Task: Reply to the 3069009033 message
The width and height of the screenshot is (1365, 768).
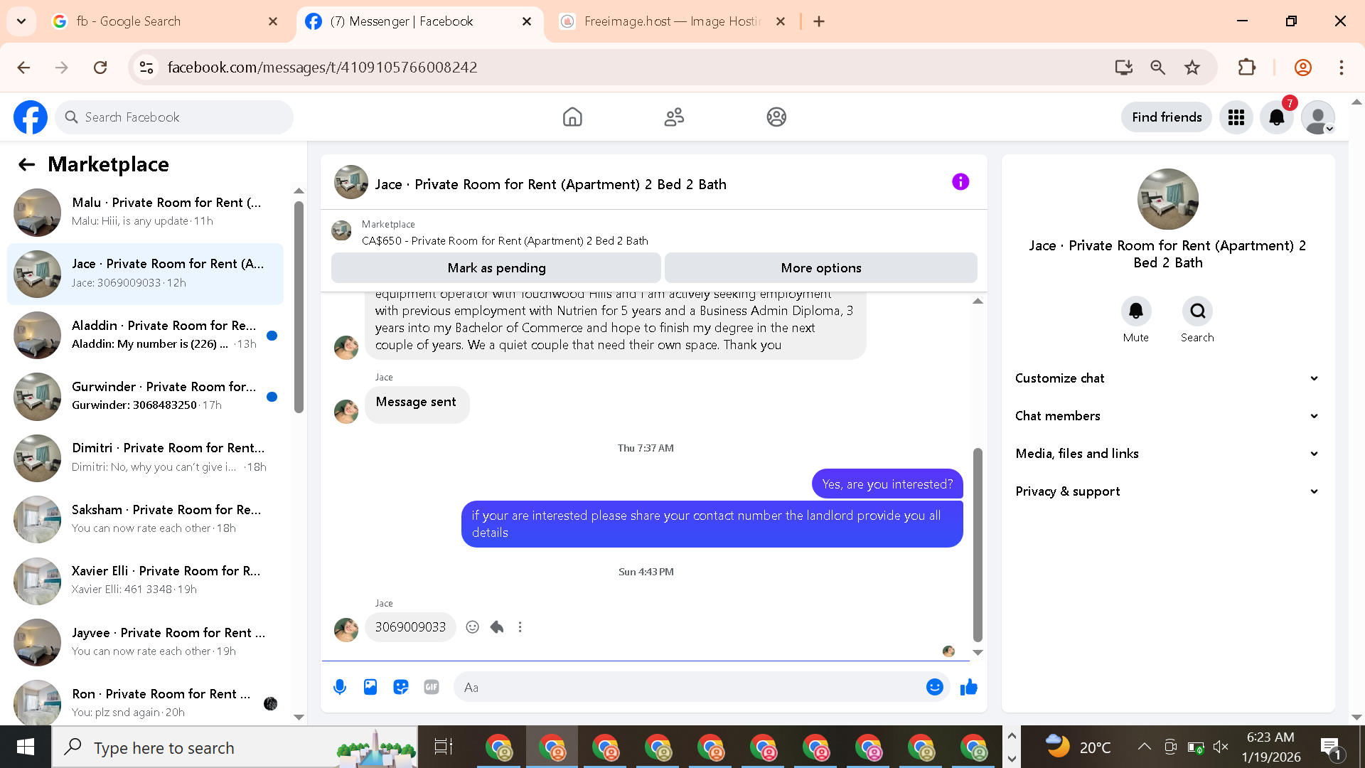Action: (497, 627)
